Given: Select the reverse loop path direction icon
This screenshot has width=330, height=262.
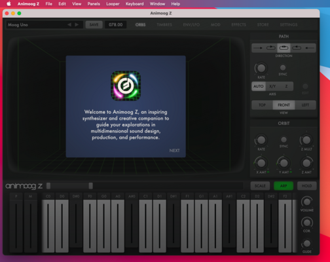Looking at the screenshot, I should point(297,48).
